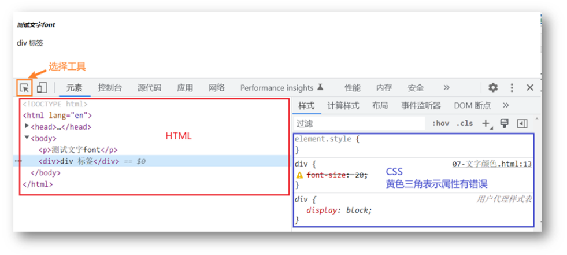Select the 布局 sub-tab
The height and width of the screenshot is (255, 567).
(x=380, y=106)
